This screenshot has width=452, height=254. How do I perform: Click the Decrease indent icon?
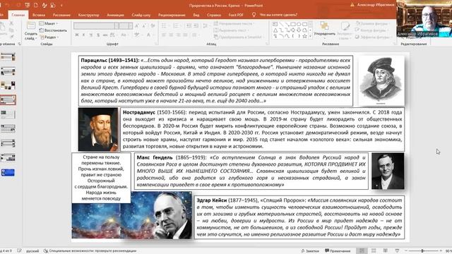click(x=189, y=26)
